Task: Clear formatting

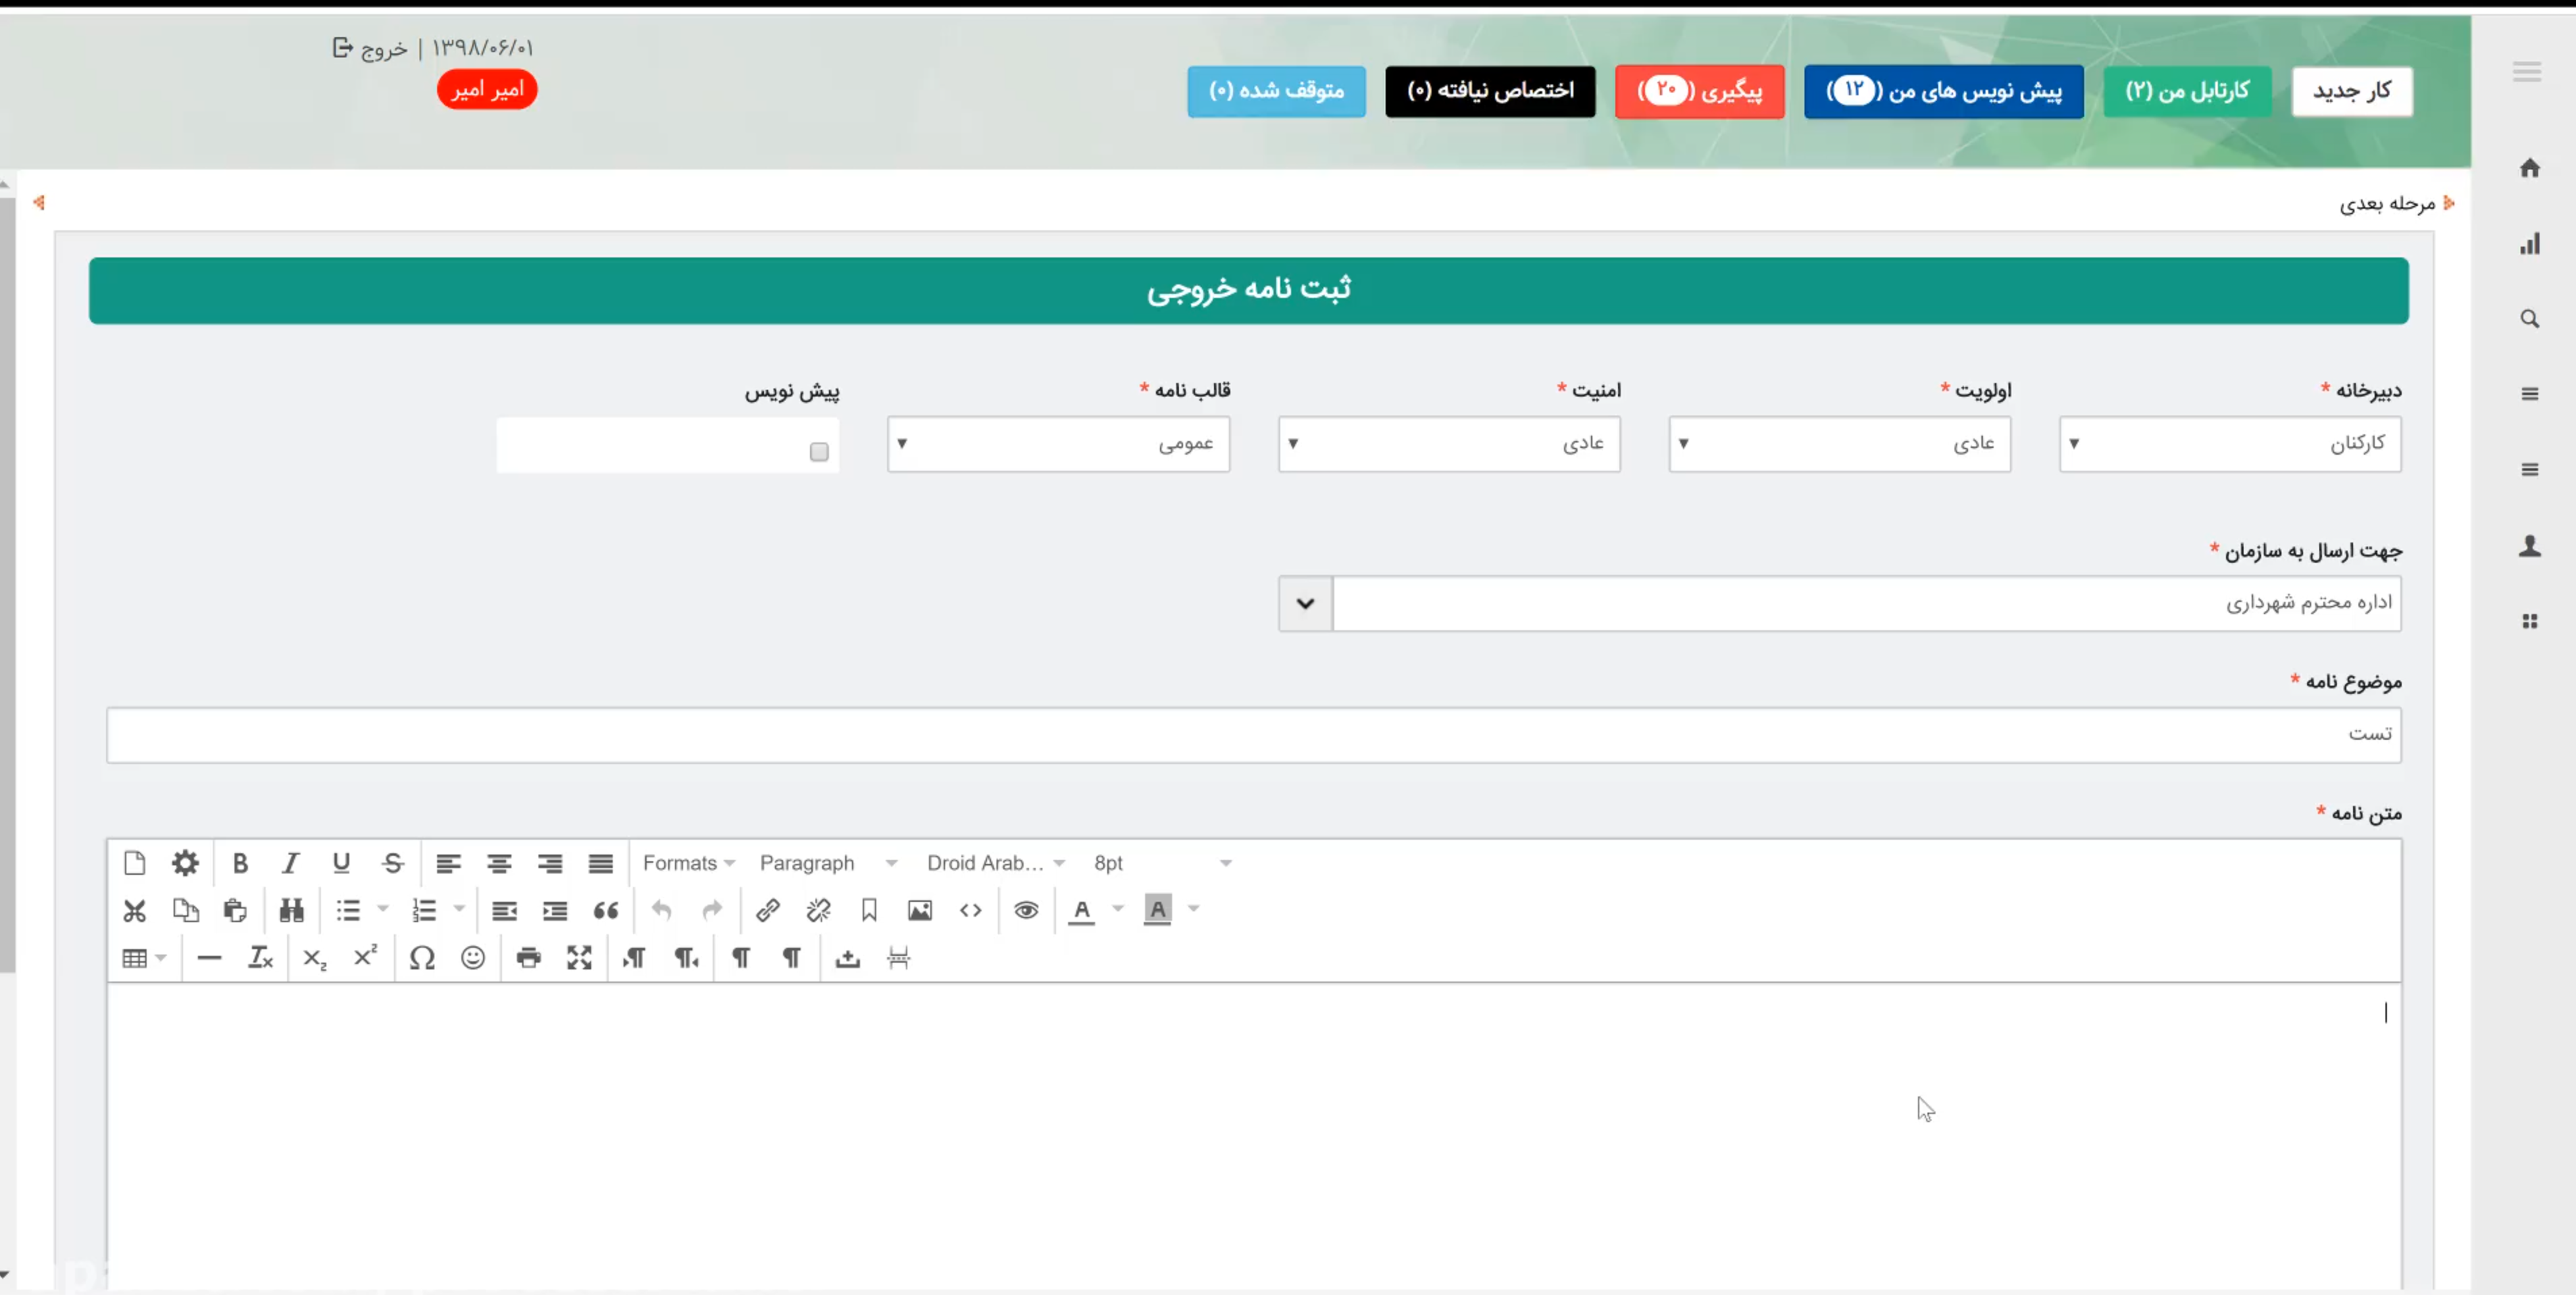Action: click(x=260, y=958)
